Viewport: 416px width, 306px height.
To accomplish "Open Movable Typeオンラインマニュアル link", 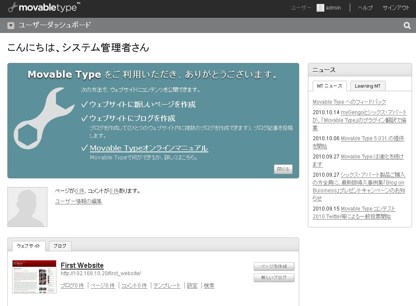I will (x=149, y=148).
